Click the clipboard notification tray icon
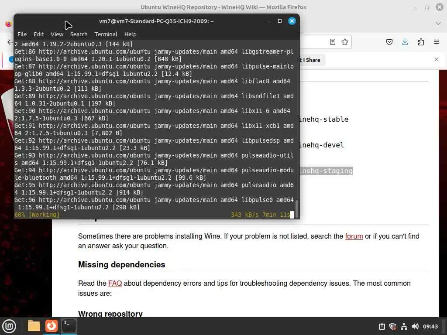The image size is (447, 335). coord(382,326)
